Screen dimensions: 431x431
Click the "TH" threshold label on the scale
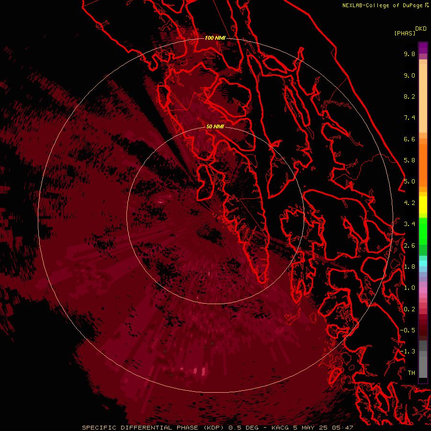411,373
